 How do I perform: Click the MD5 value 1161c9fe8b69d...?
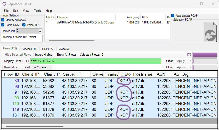coord(153,22)
